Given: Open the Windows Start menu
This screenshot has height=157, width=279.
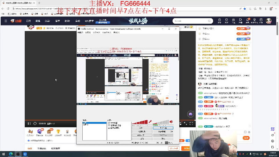Looking at the screenshot, I should [x=3, y=154].
